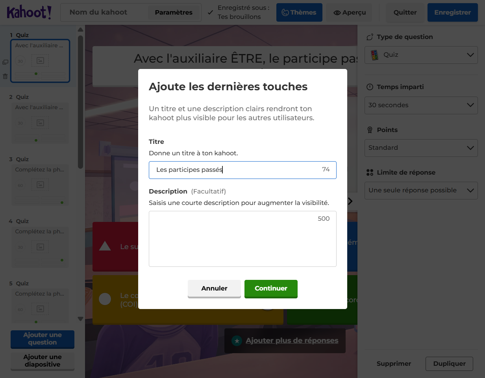Click the Quitter button
485x378 pixels.
(x=405, y=13)
